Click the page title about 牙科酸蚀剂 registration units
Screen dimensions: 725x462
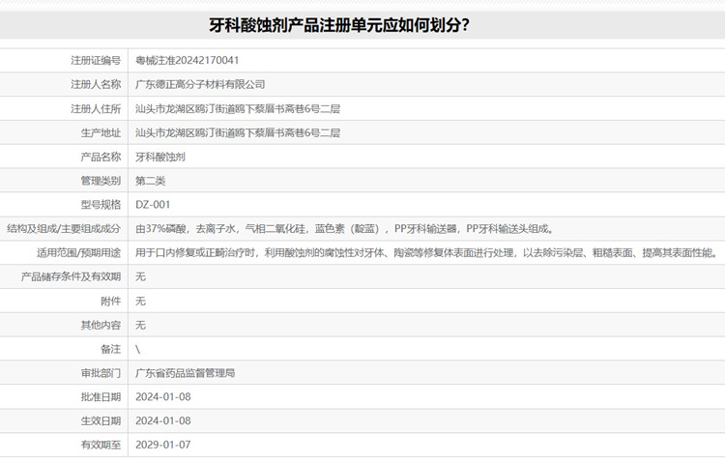tap(362, 23)
